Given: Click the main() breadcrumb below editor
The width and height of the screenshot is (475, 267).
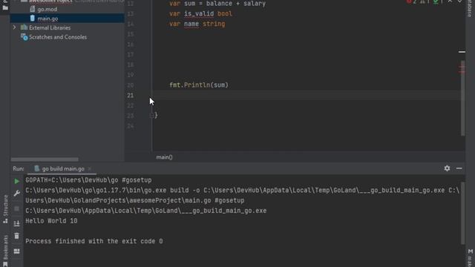Looking at the screenshot, I should click(x=164, y=157).
